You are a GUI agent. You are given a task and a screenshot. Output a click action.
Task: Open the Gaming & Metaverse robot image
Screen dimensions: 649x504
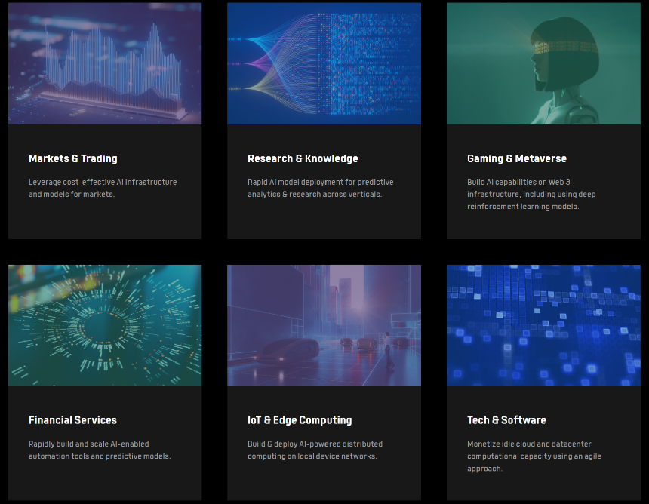[543, 63]
